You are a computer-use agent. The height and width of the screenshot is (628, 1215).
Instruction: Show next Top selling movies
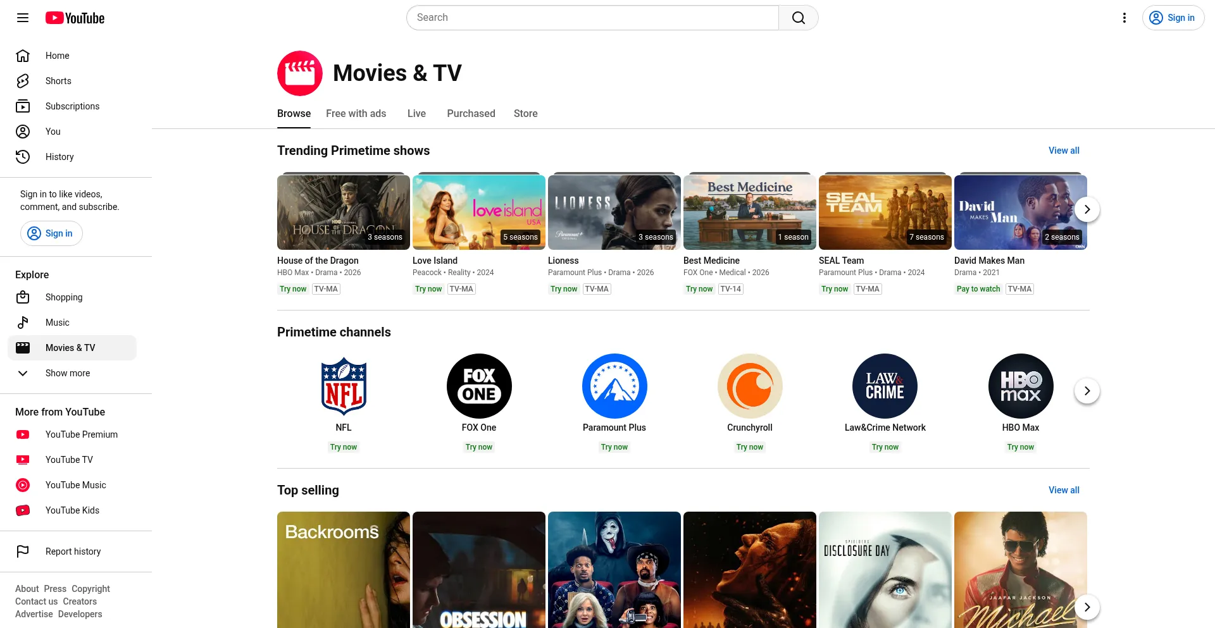pos(1087,607)
